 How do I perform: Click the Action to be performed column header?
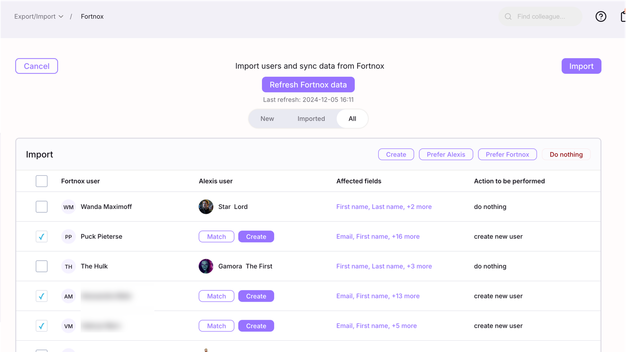coord(509,181)
